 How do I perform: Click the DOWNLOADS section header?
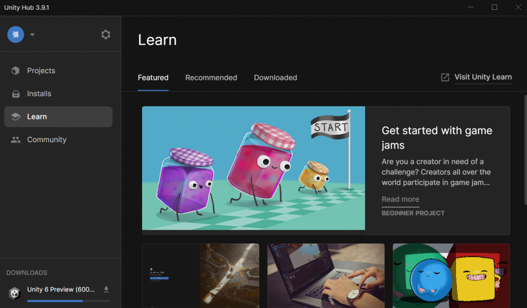(27, 272)
